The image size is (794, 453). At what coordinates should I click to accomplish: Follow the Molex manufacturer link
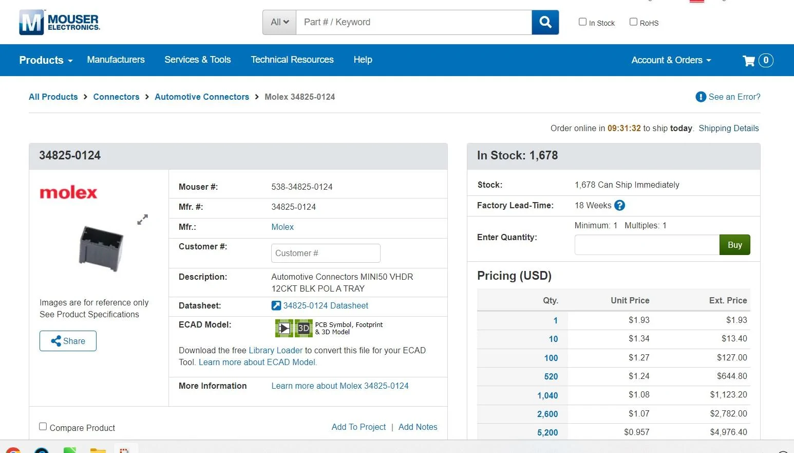tap(282, 227)
